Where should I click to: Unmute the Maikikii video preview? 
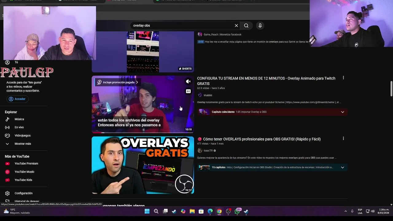[188, 81]
